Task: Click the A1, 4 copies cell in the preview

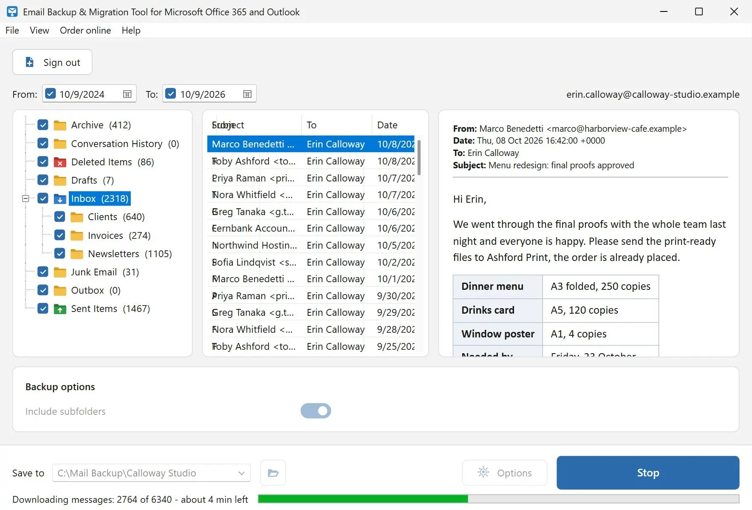Action: tap(600, 334)
